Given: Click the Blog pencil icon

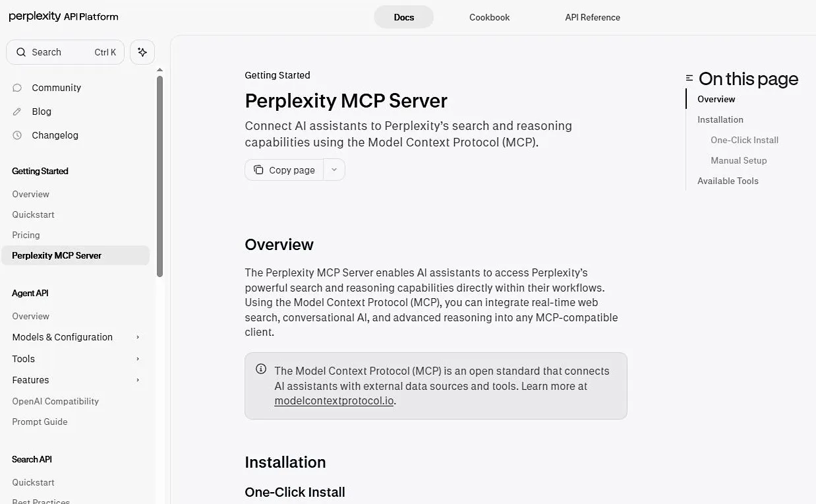Looking at the screenshot, I should point(17,111).
